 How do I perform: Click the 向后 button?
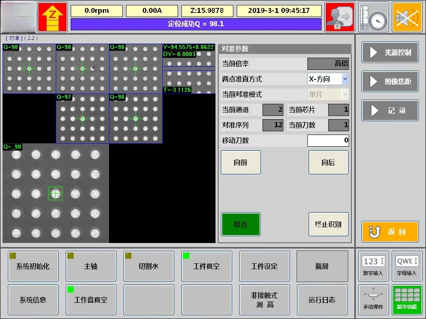click(329, 162)
